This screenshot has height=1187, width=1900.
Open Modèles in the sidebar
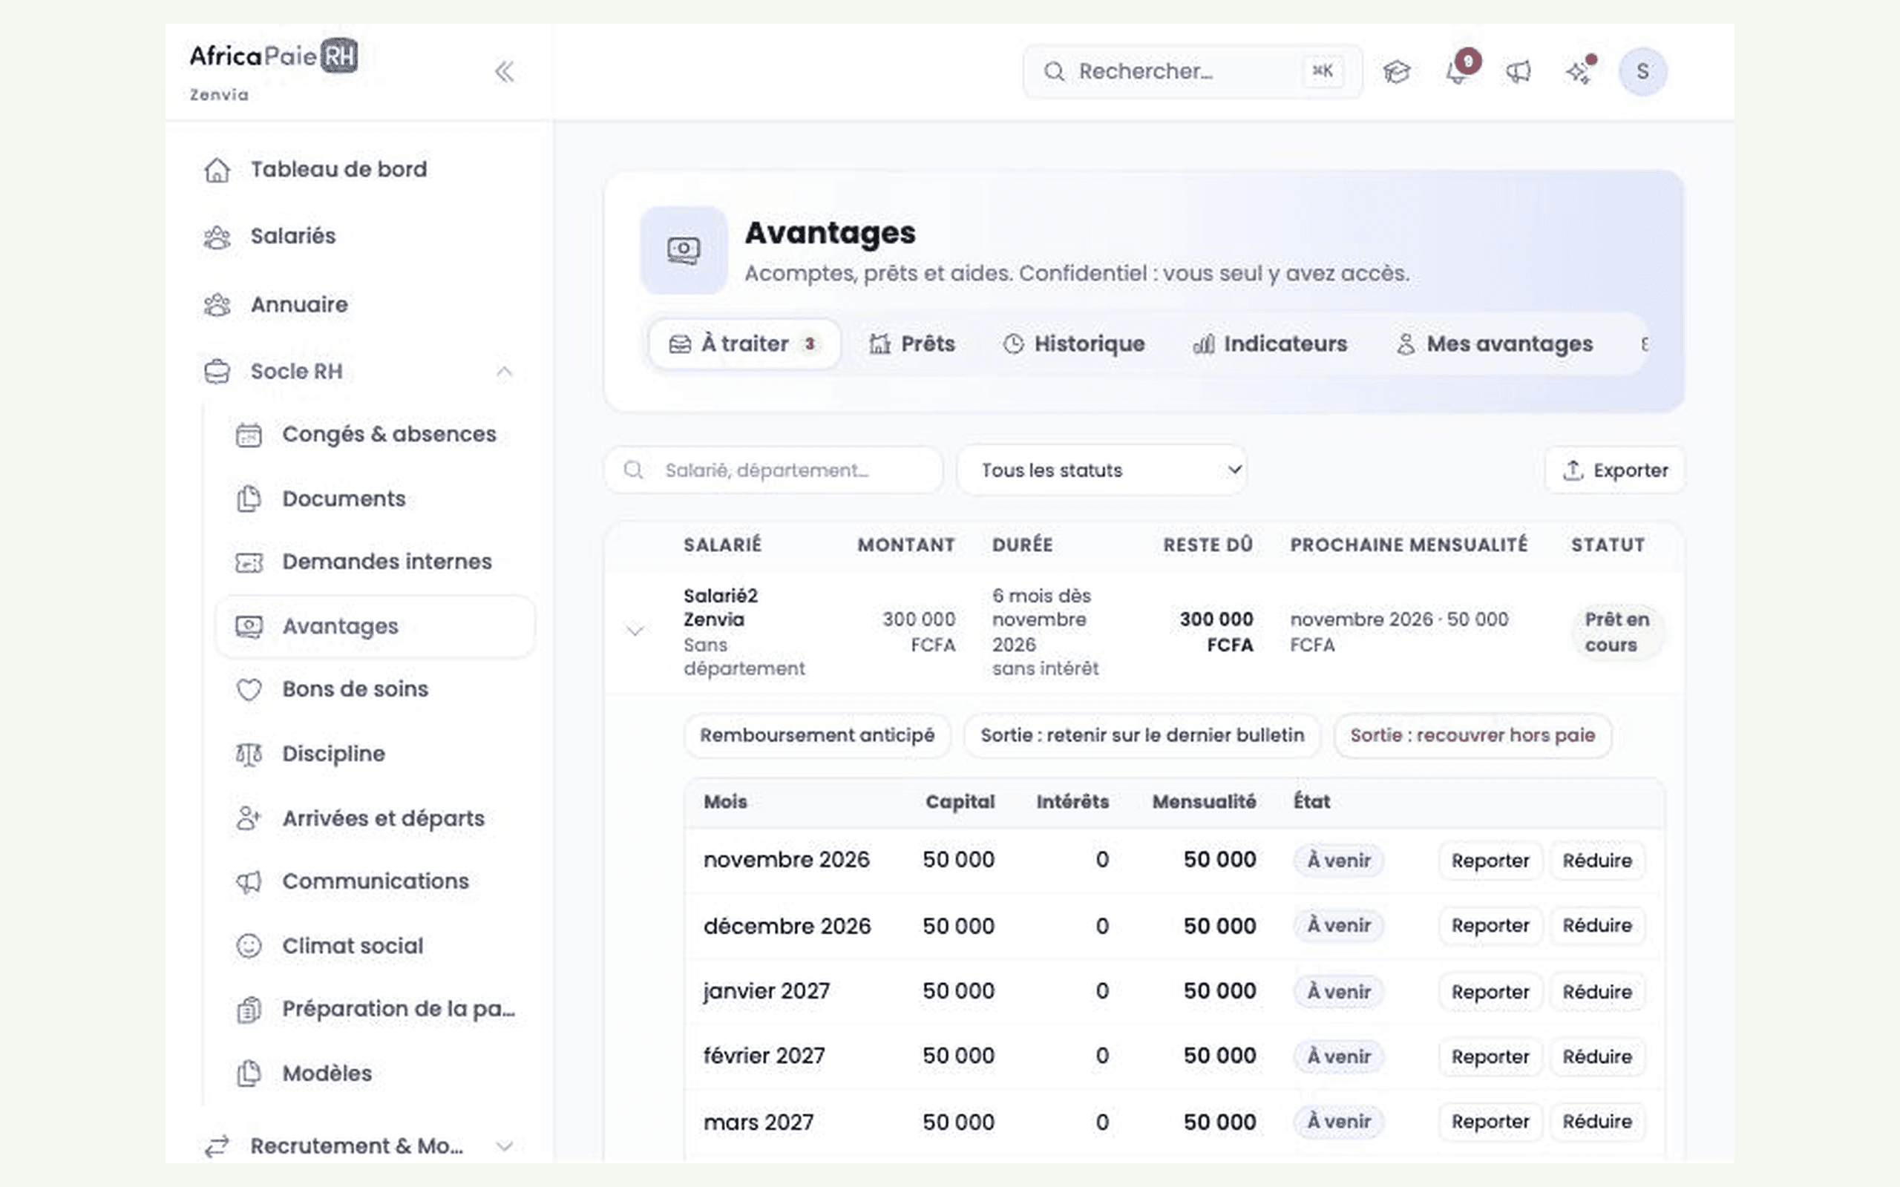click(x=304, y=1073)
